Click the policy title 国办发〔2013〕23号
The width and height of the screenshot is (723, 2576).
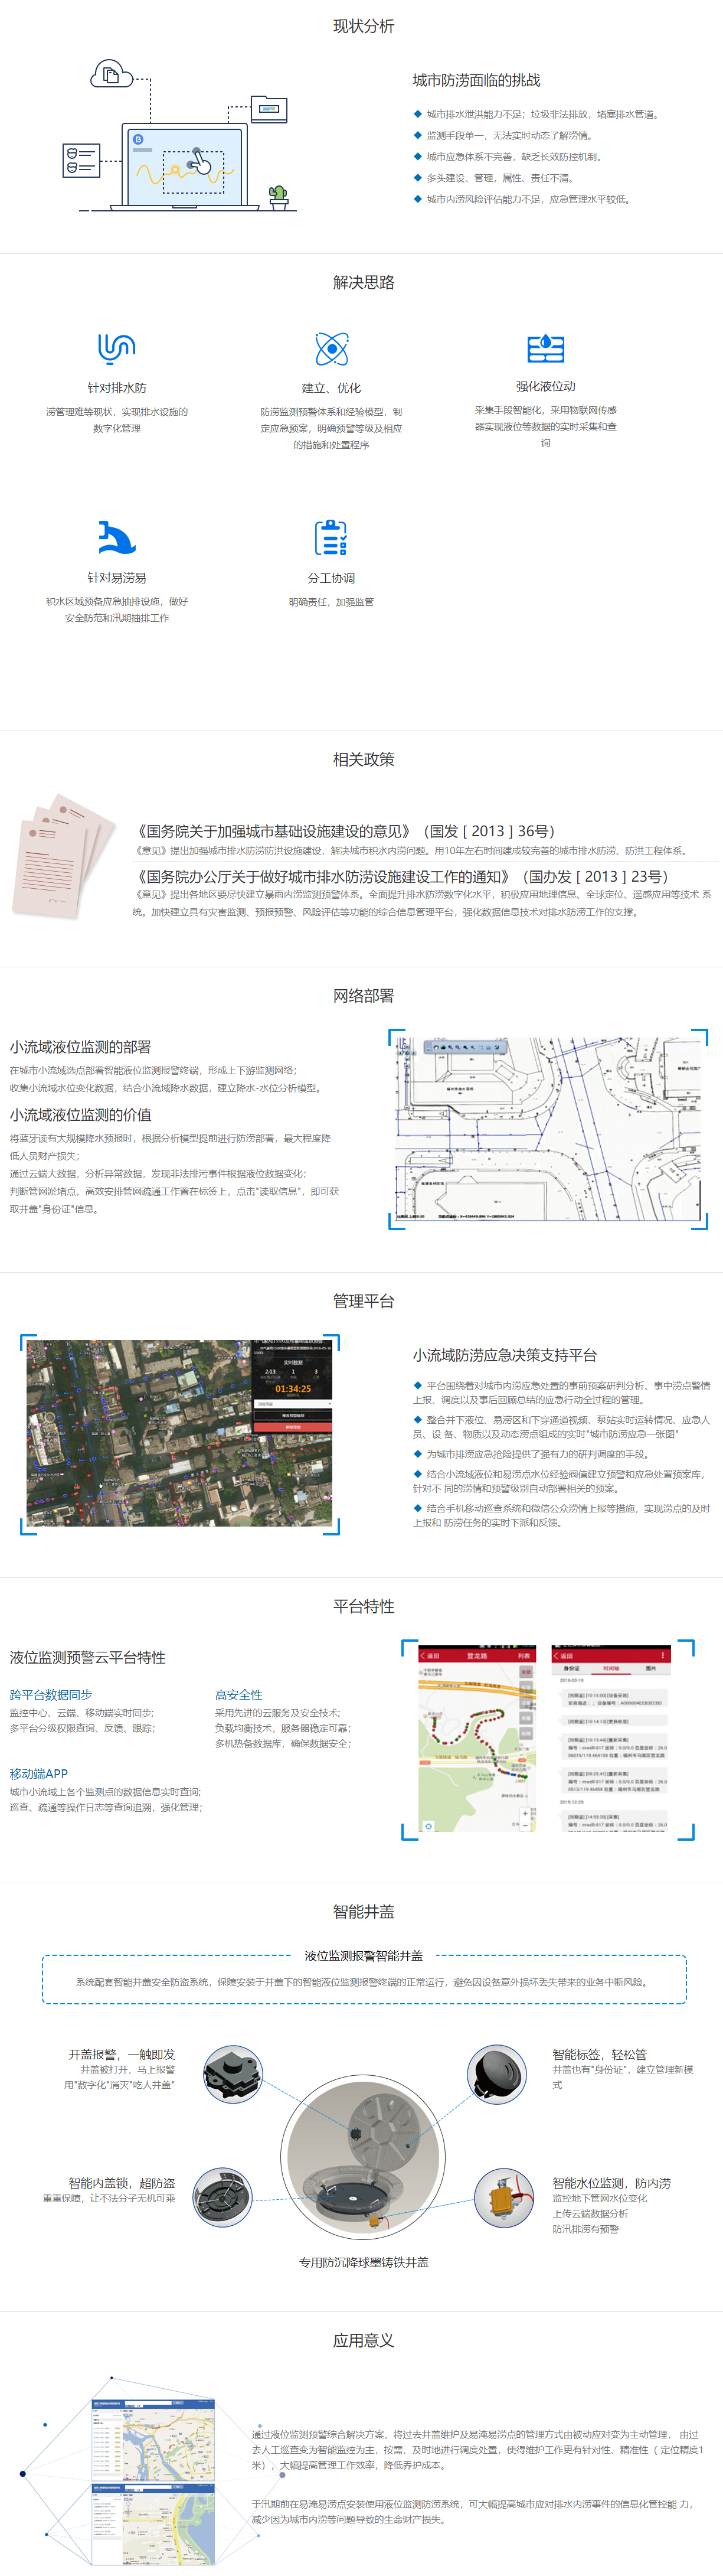click(x=401, y=876)
